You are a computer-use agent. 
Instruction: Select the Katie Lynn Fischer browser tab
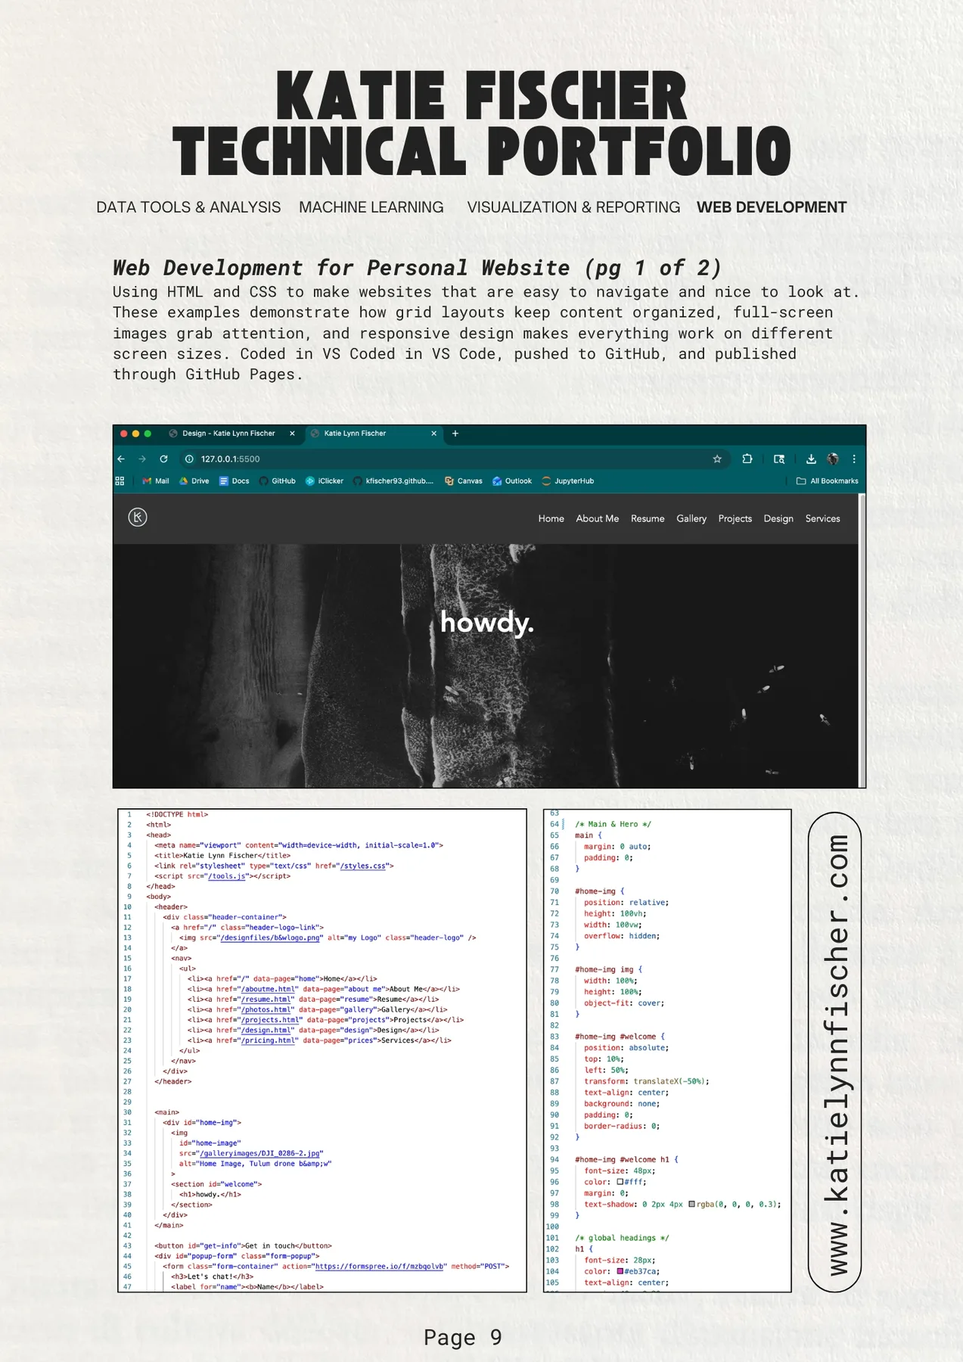pos(371,434)
